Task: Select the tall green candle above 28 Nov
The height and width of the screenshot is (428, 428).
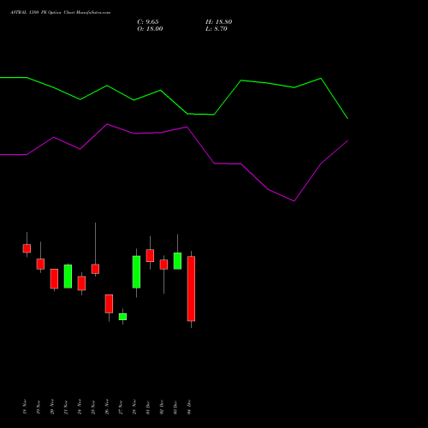Action: coord(136,272)
